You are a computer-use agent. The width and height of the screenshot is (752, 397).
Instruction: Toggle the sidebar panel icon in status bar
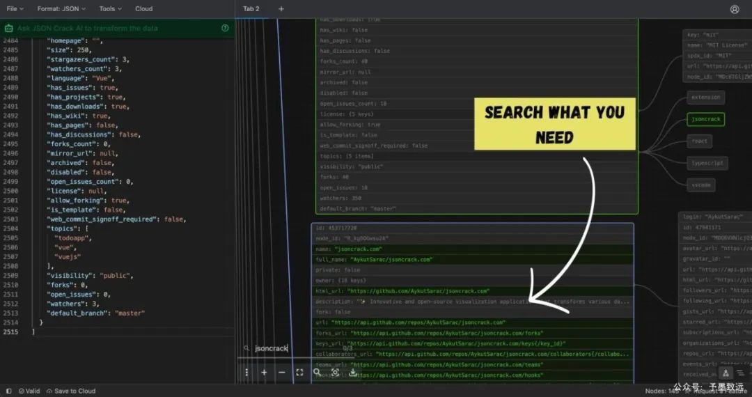pyautogui.click(x=8, y=391)
